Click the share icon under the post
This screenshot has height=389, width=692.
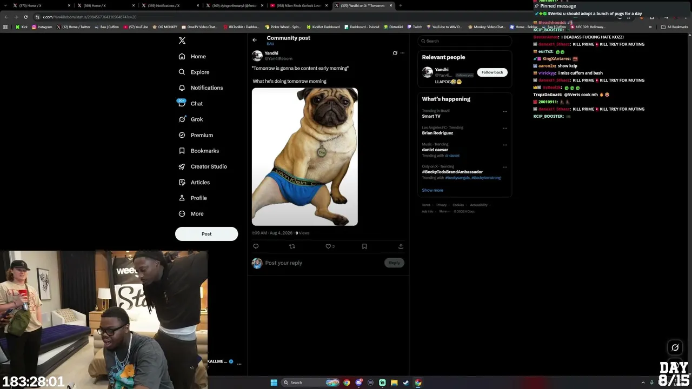coord(401,246)
